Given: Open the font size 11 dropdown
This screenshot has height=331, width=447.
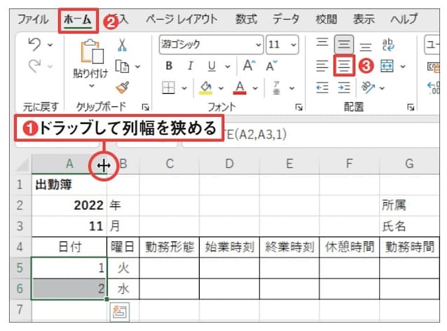Looking at the screenshot, I should point(294,45).
